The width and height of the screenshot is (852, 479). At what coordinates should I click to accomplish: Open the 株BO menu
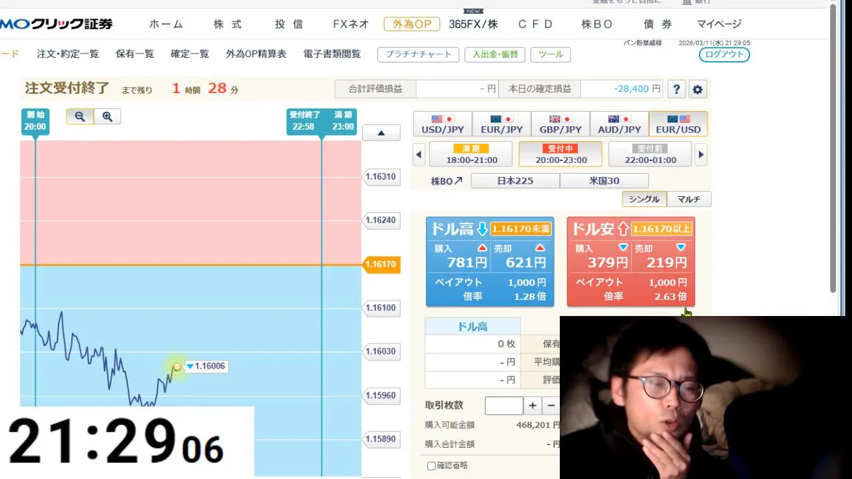pyautogui.click(x=596, y=24)
